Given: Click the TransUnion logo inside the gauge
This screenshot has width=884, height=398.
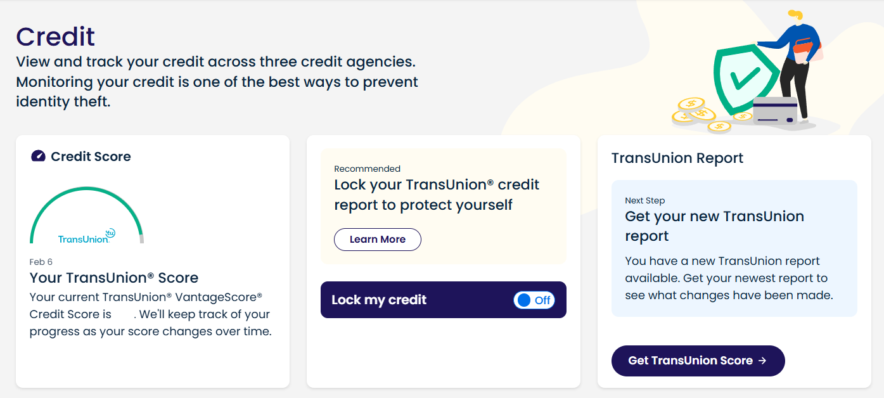Looking at the screenshot, I should pyautogui.click(x=83, y=239).
